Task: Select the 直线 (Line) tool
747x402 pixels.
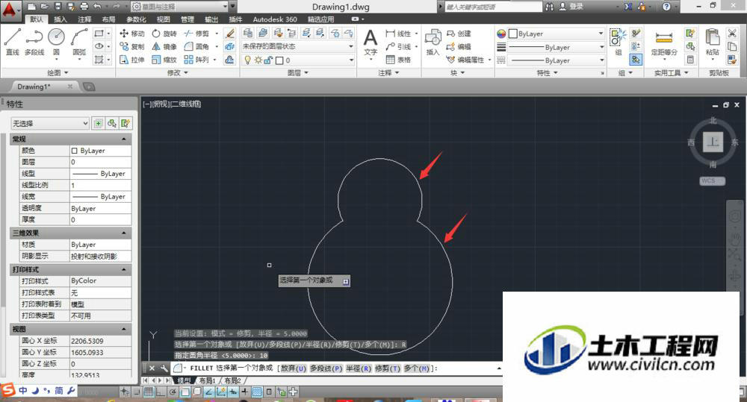Action: 13,42
